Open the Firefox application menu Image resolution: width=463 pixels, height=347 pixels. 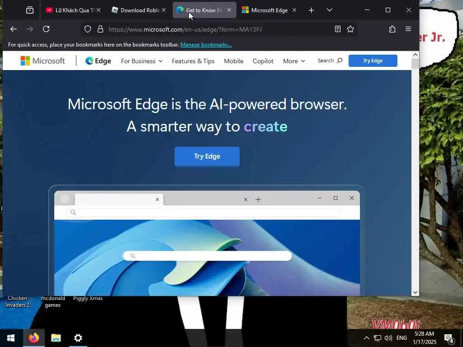point(408,29)
